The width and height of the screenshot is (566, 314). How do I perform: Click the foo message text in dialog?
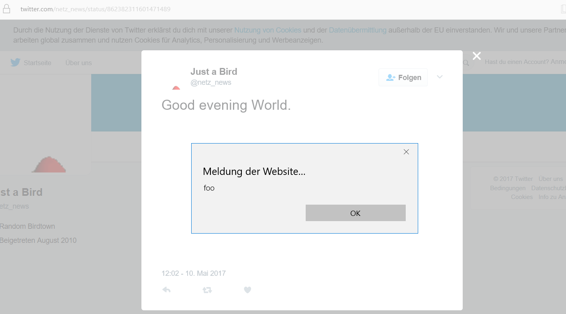coord(209,188)
